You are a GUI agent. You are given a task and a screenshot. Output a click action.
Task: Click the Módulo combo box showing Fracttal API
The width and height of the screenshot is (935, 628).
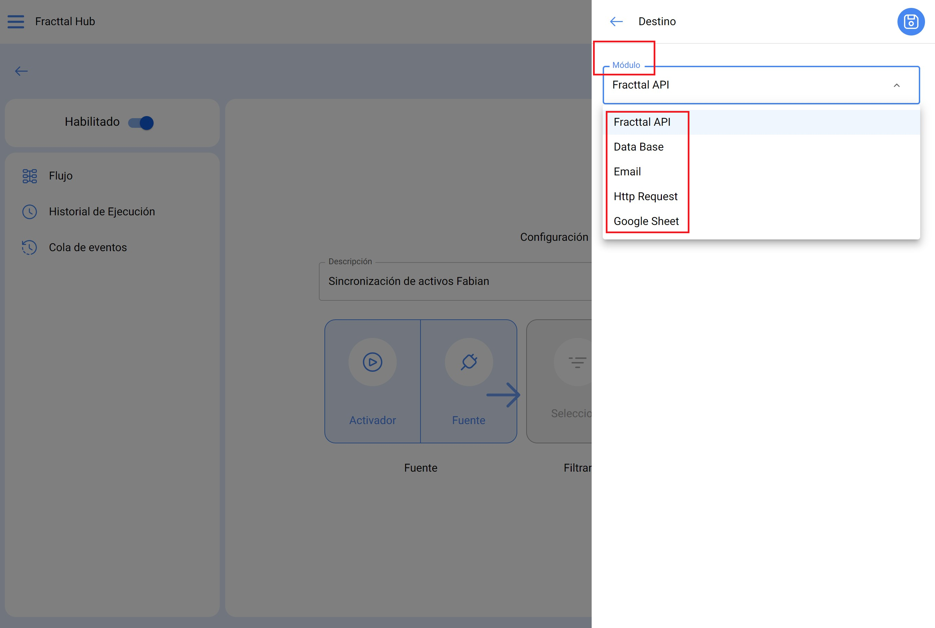click(x=761, y=85)
